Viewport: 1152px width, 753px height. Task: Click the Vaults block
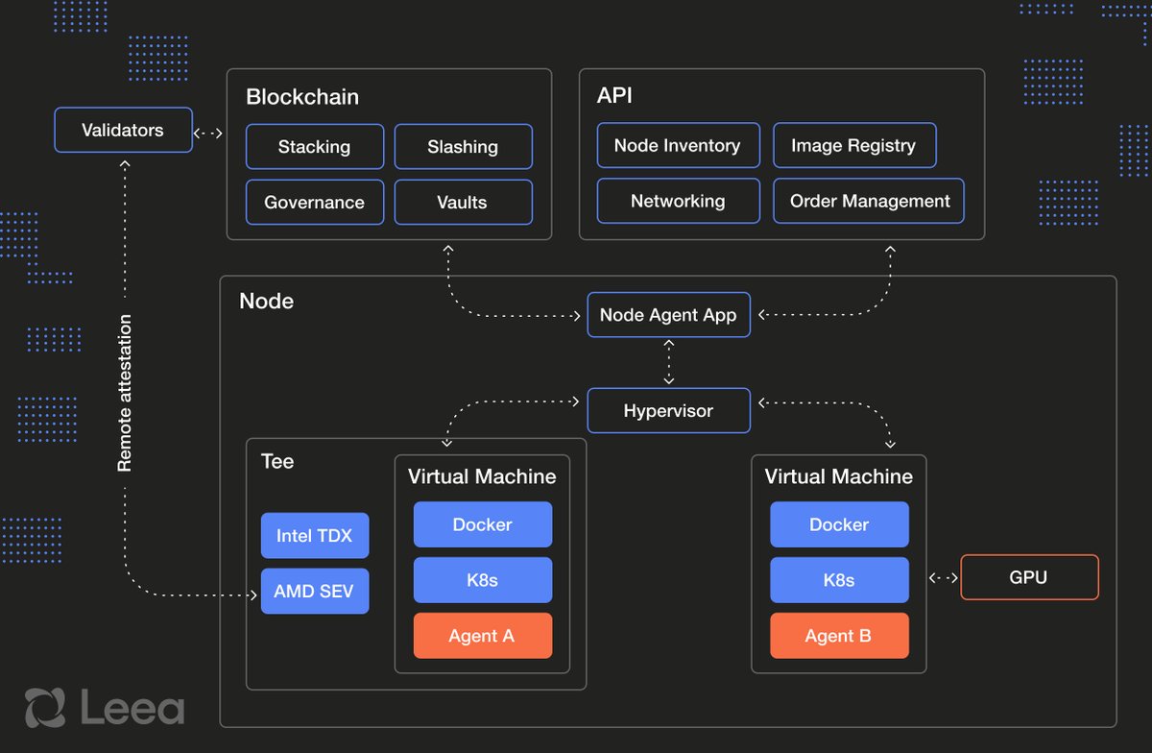tap(463, 203)
